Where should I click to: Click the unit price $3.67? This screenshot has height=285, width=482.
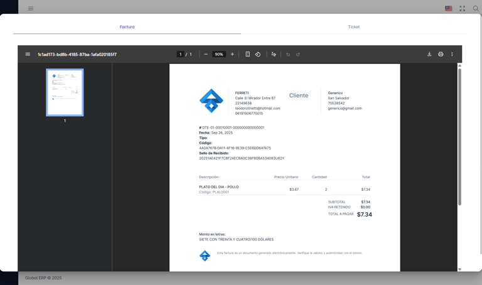click(294, 190)
